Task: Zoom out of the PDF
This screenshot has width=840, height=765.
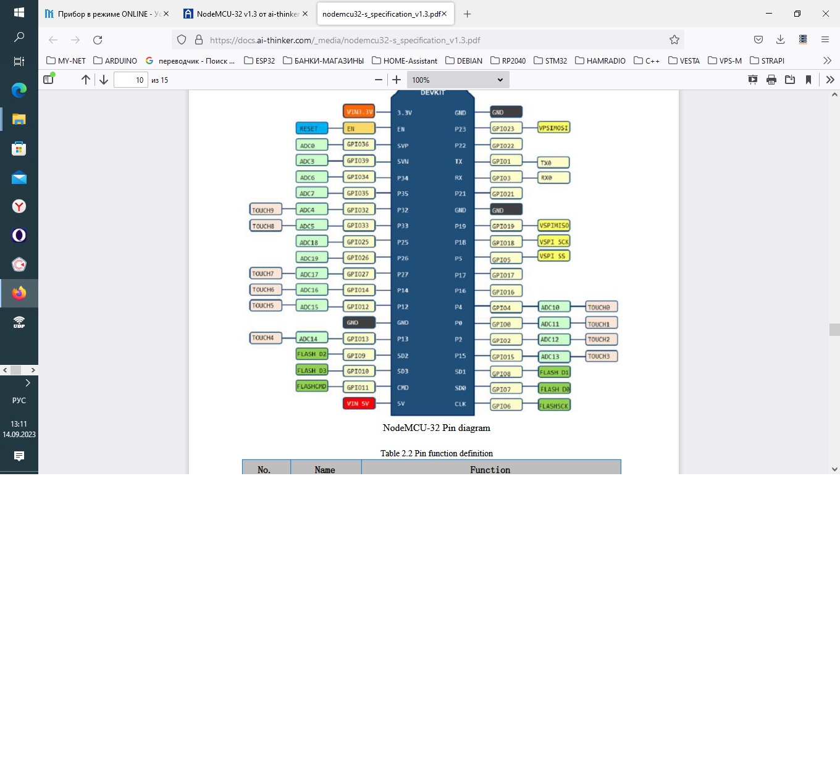Action: pyautogui.click(x=379, y=80)
